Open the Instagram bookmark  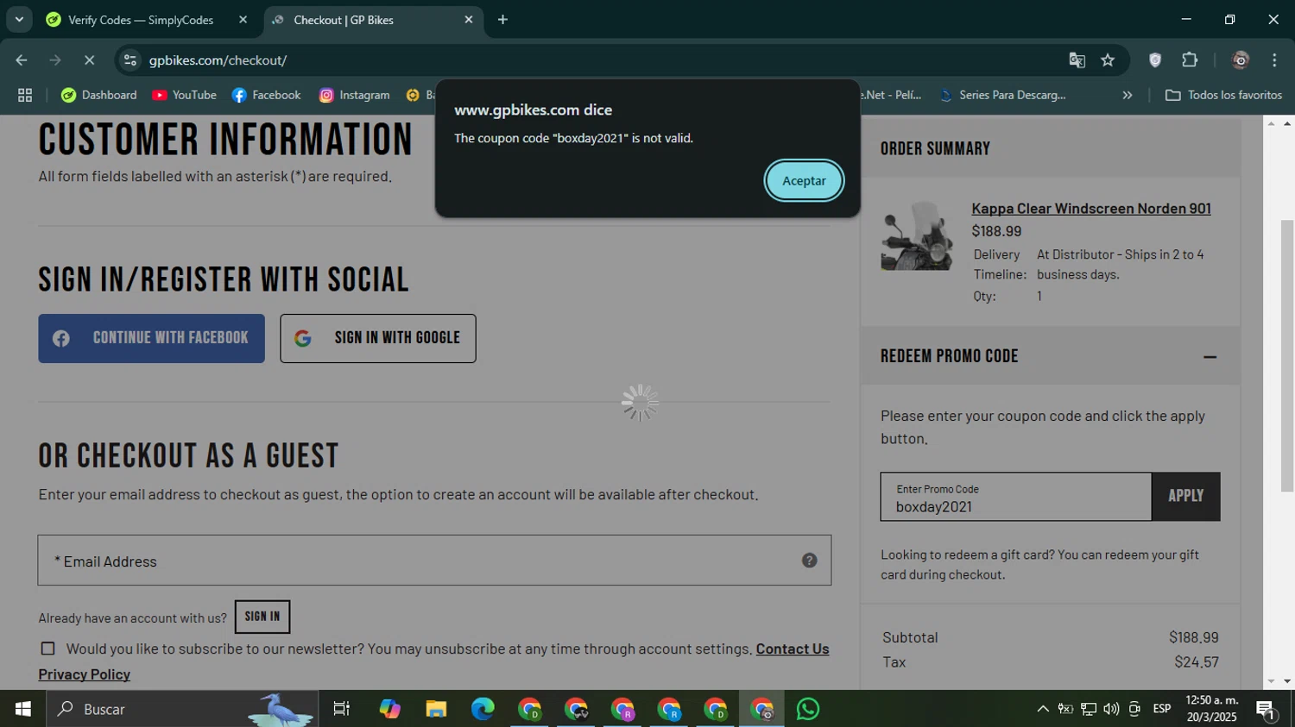click(355, 95)
